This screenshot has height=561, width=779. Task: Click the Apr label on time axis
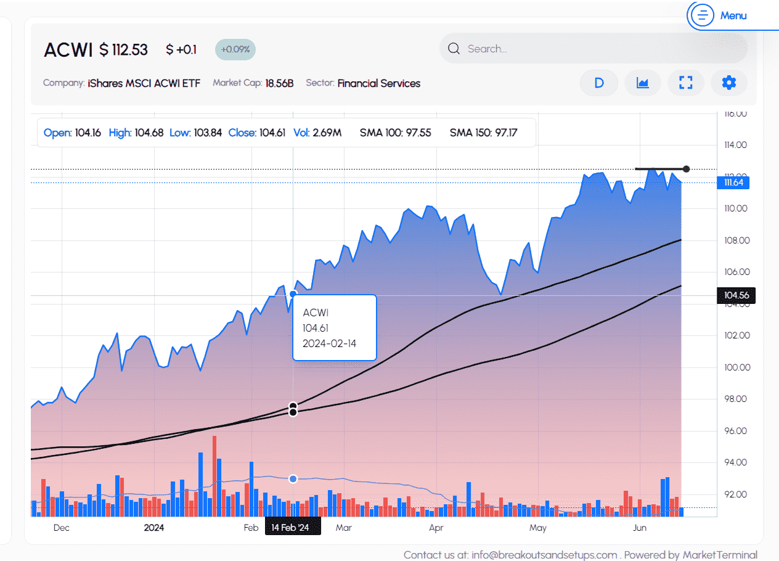tap(436, 528)
